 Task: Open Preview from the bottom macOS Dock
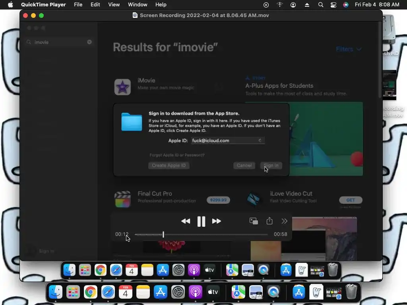pyautogui.click(x=256, y=292)
